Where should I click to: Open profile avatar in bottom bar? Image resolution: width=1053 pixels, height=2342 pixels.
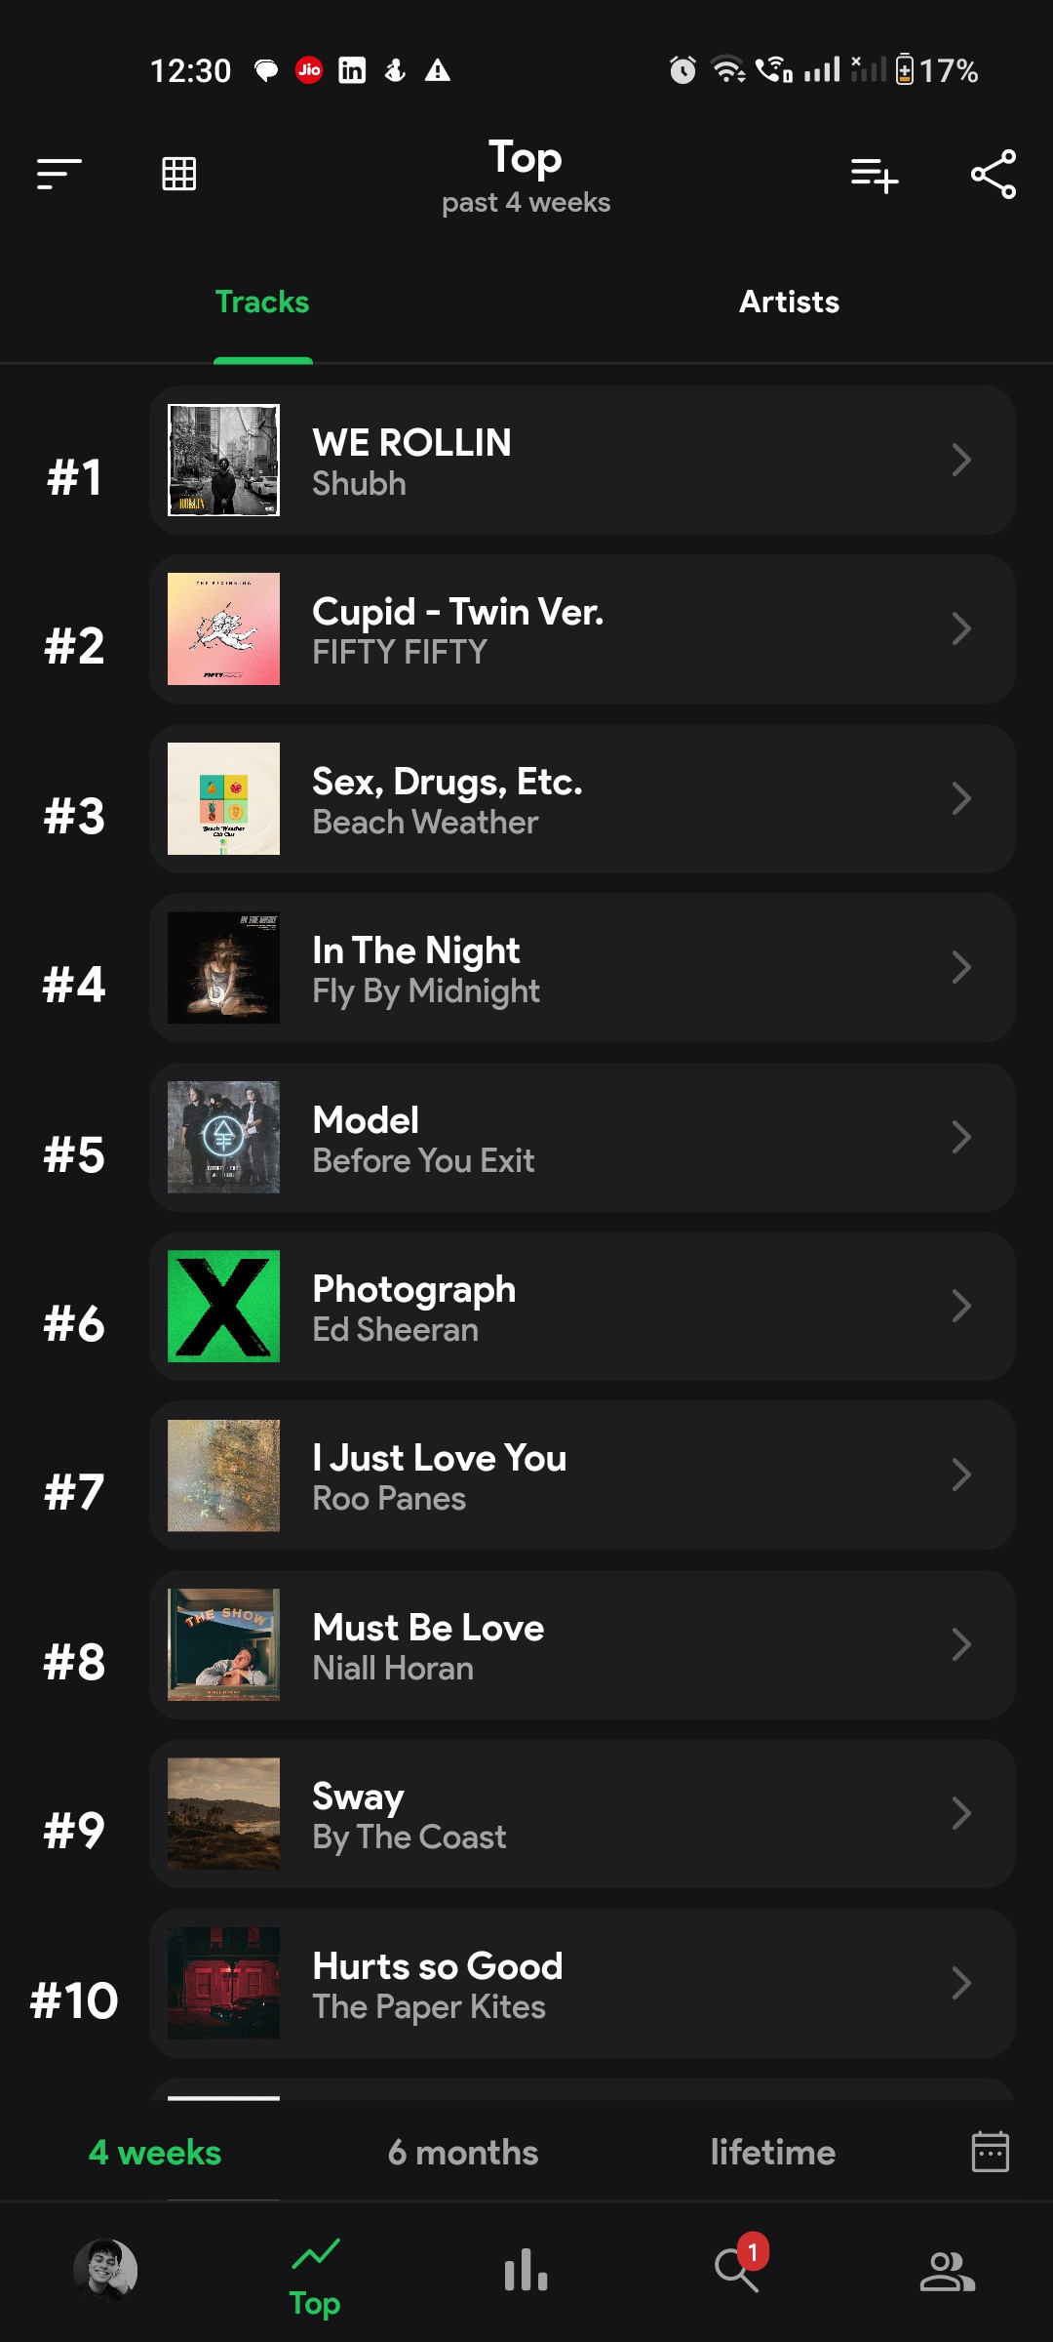point(105,2270)
